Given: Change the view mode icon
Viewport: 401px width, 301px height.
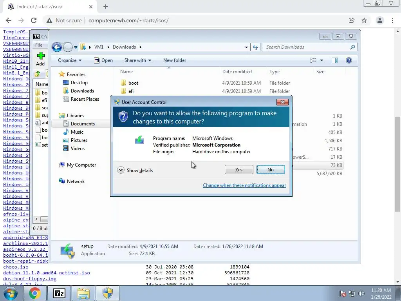Looking at the screenshot, I should coord(313,60).
